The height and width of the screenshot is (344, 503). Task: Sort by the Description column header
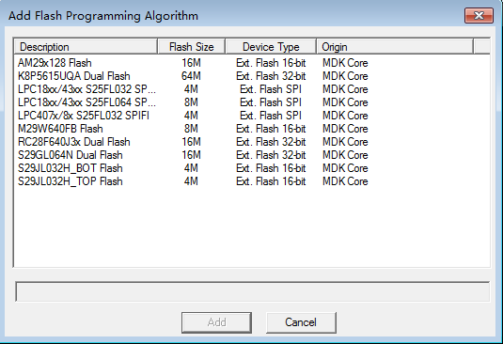point(86,47)
